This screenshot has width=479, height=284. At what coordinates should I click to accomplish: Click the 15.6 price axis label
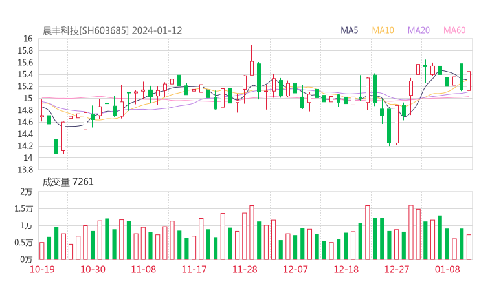pos(25,63)
